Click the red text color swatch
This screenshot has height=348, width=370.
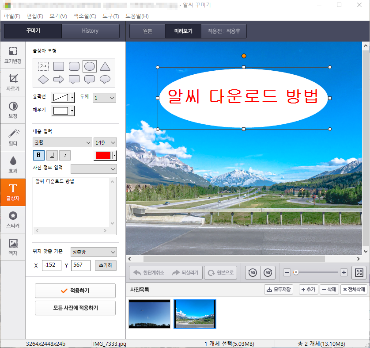(103, 156)
